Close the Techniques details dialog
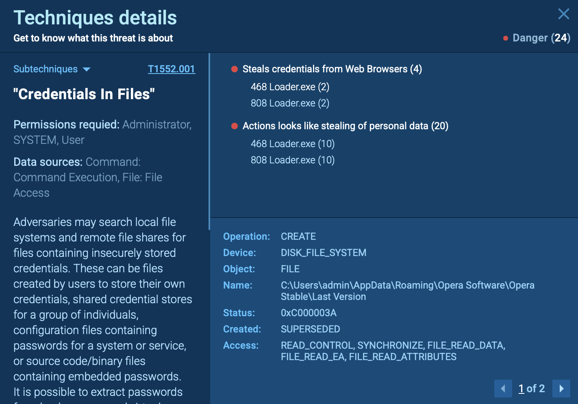Viewport: 578px width, 404px height. coord(563,14)
